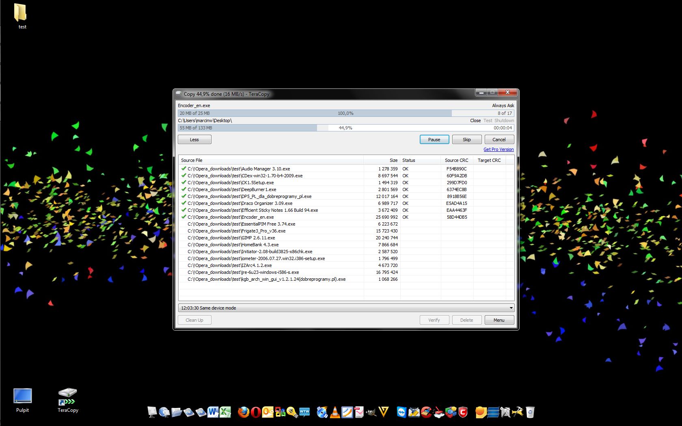
Task: Open the blue folder icon in dock
Action: click(177, 412)
